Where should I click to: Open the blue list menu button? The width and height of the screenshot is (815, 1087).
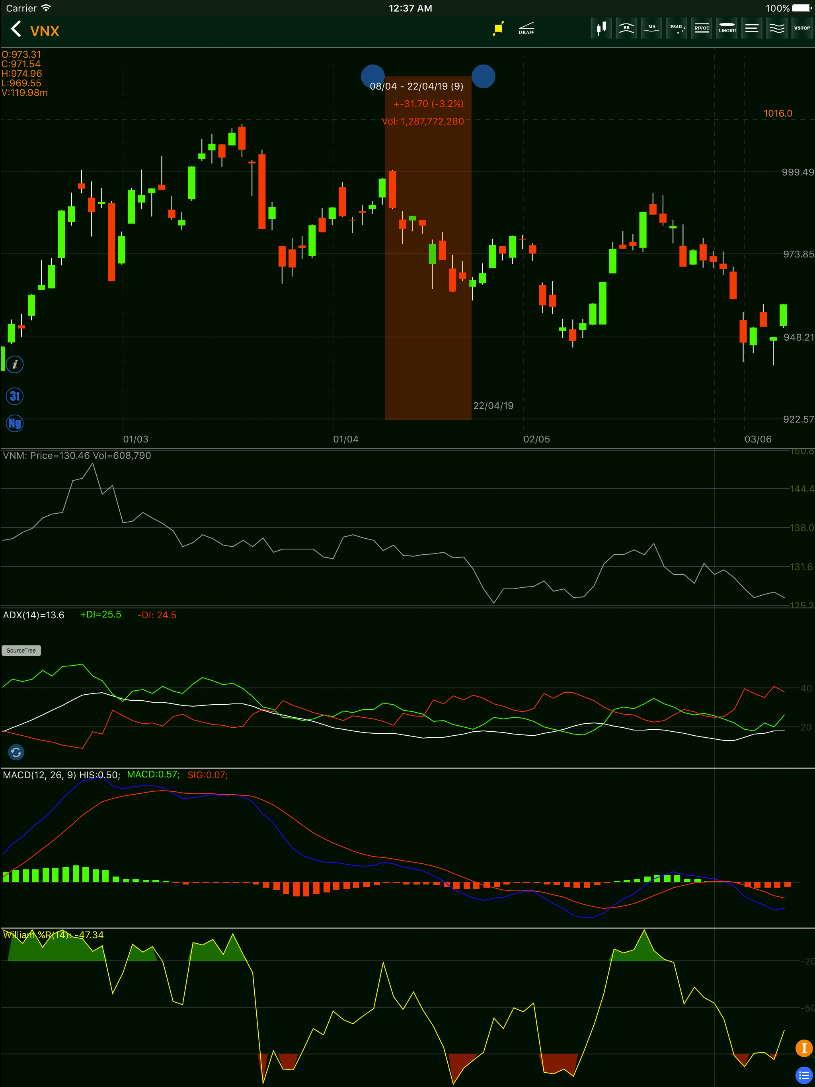click(x=804, y=1075)
